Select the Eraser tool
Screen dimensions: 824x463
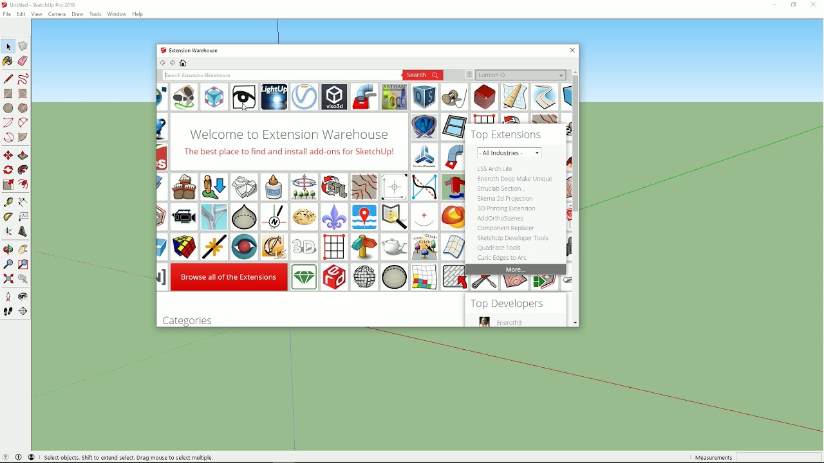click(23, 61)
